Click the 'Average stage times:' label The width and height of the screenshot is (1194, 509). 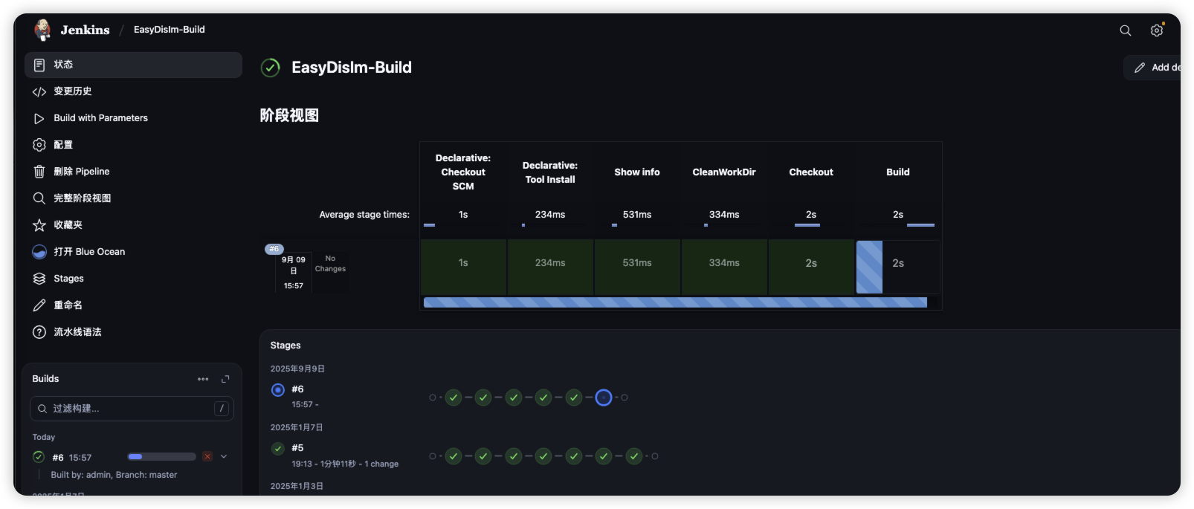coord(364,215)
